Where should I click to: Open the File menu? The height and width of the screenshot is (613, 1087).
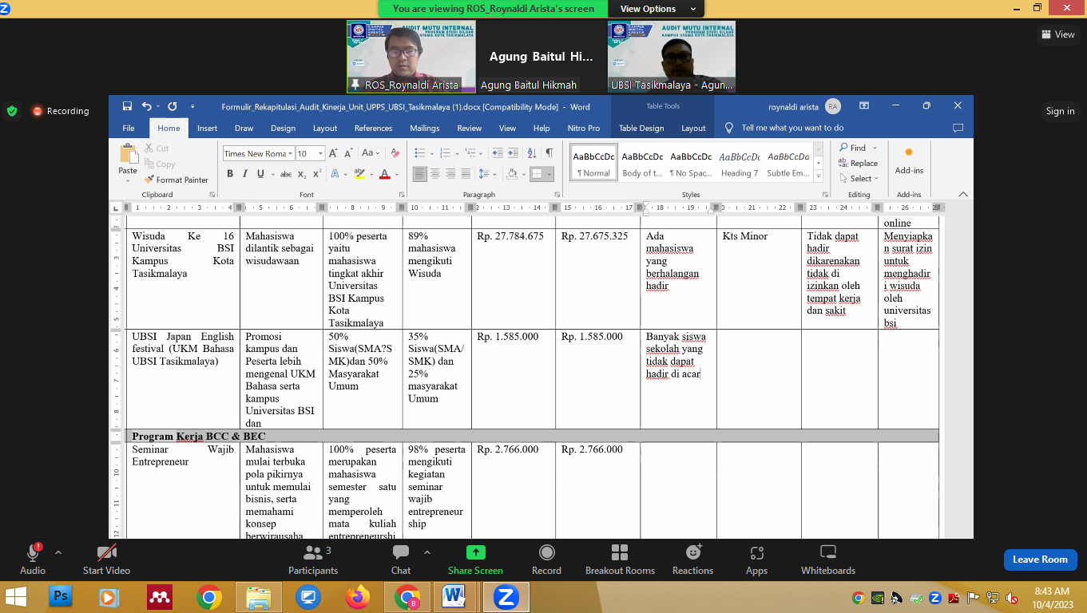click(129, 128)
